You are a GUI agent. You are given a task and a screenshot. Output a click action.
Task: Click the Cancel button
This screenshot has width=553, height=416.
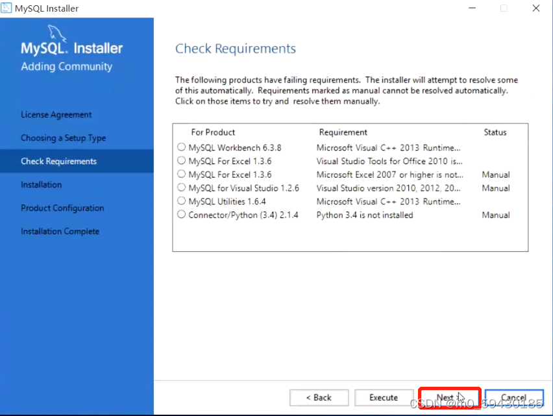click(x=514, y=398)
